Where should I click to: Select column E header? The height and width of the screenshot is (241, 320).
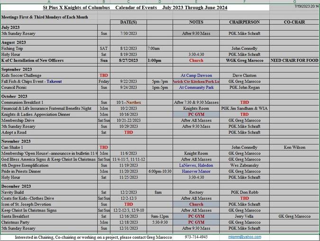[196, 2]
